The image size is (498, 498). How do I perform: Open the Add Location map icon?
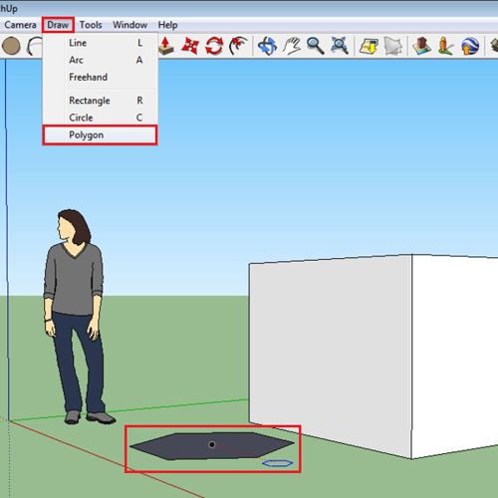point(369,46)
